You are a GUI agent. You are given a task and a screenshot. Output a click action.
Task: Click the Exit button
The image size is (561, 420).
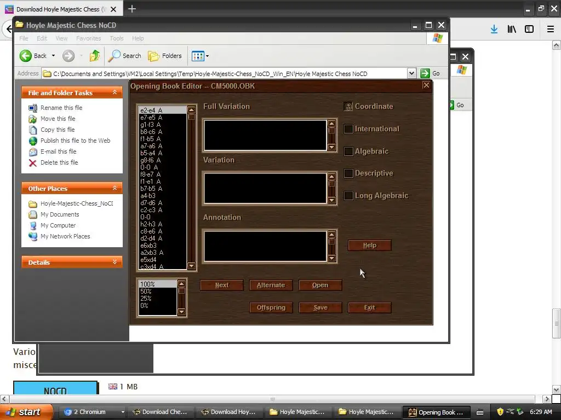point(370,307)
